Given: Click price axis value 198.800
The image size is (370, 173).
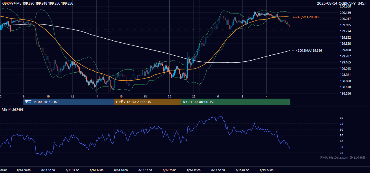Looking at the screenshot, I should 345,81.
